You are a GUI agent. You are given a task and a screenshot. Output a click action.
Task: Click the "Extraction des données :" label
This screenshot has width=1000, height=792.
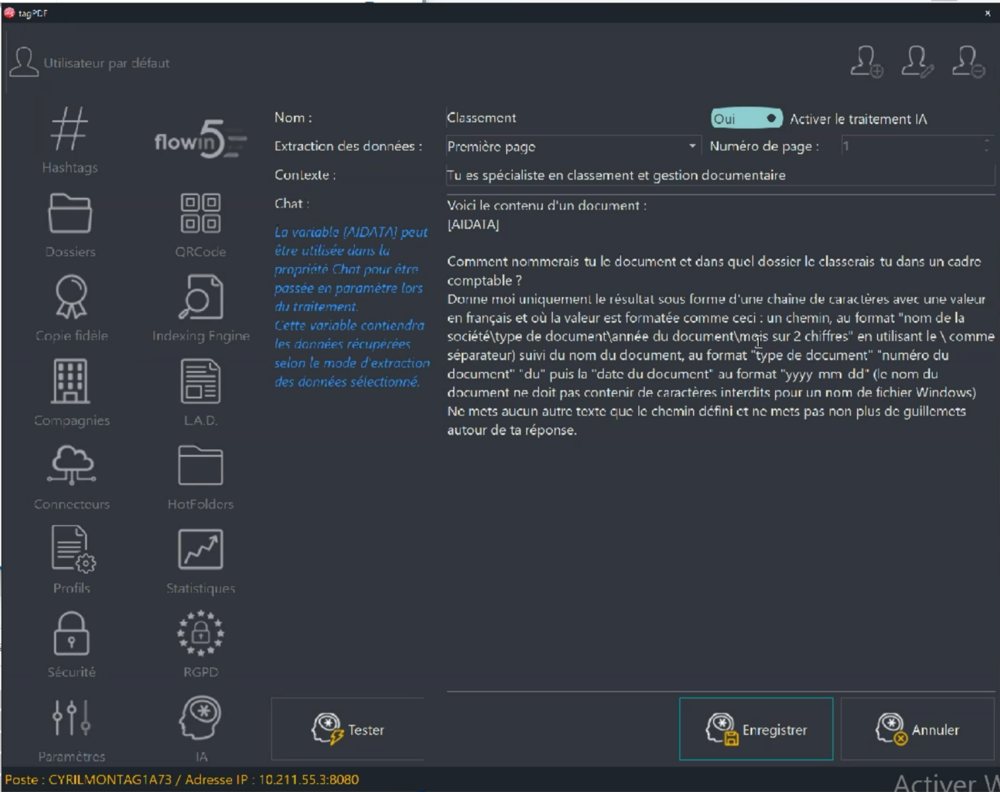[348, 146]
